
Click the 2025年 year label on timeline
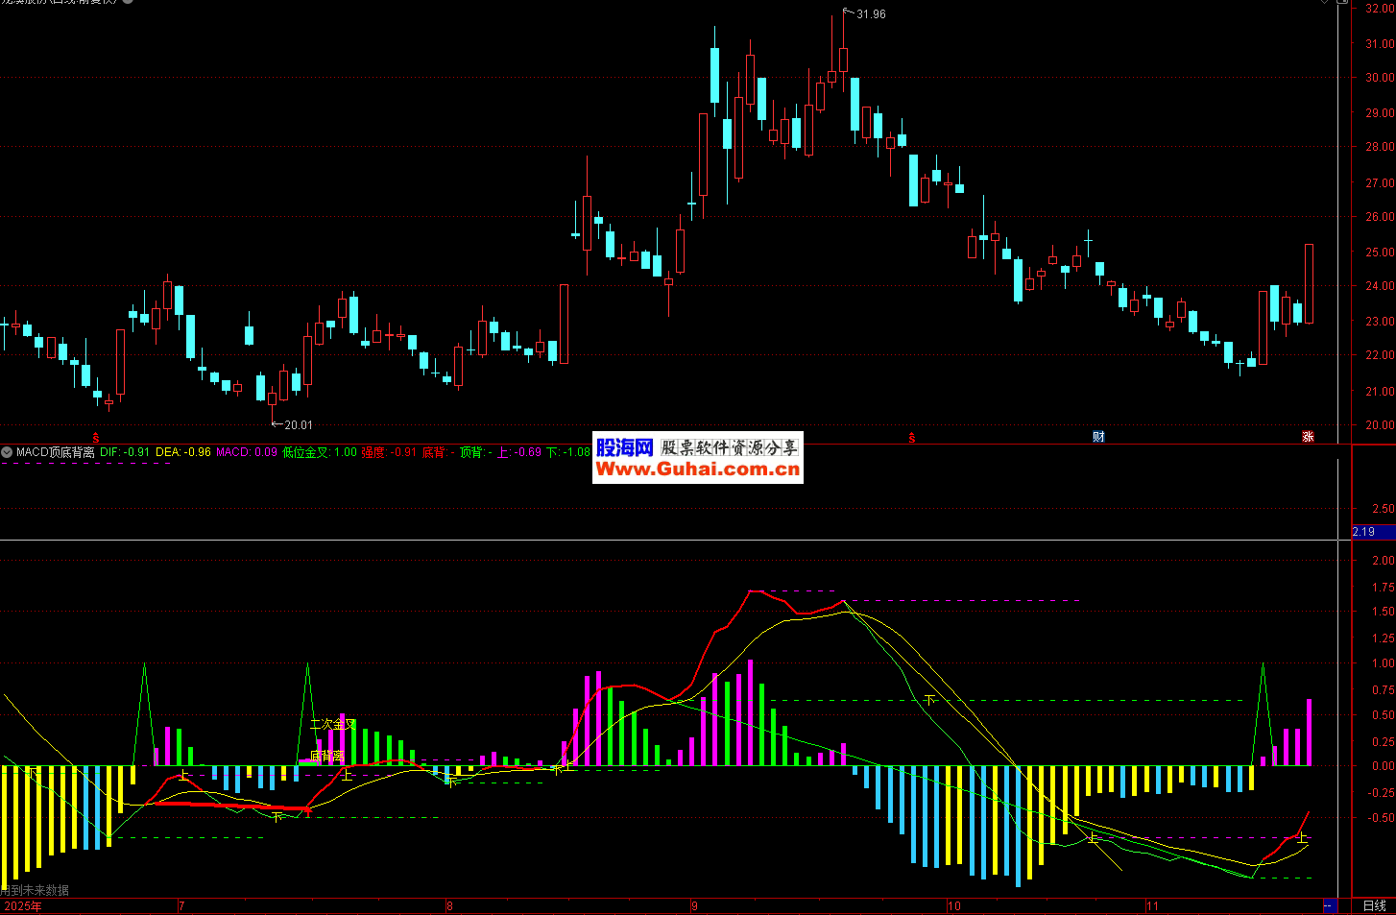click(23, 906)
